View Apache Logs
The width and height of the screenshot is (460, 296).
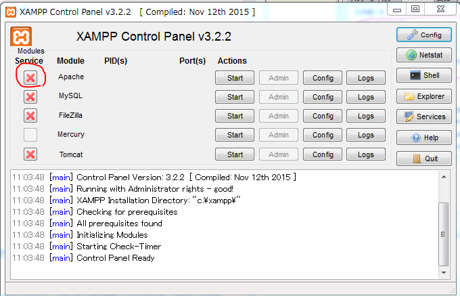coord(366,78)
